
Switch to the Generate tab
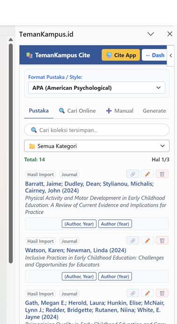click(x=155, y=111)
